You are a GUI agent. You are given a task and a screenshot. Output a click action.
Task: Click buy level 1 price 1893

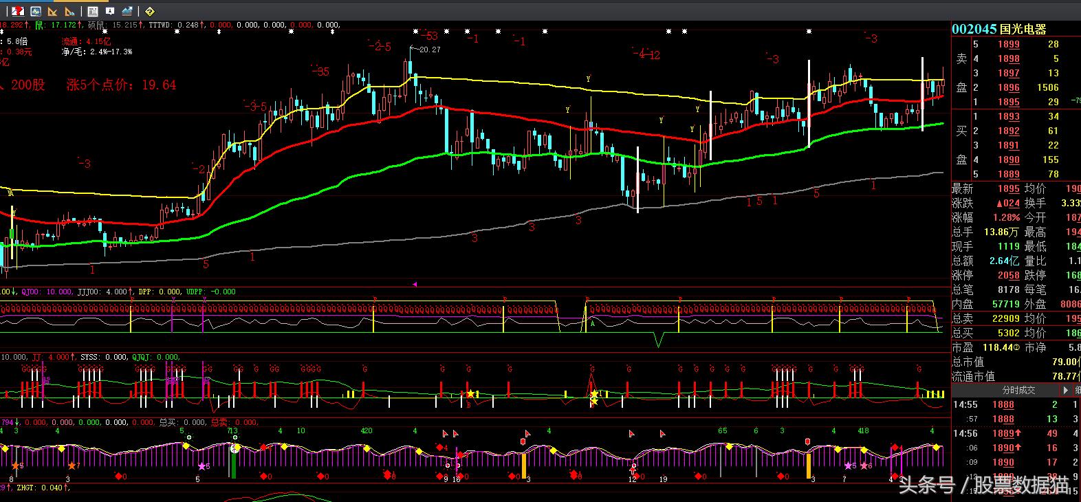(1009, 116)
